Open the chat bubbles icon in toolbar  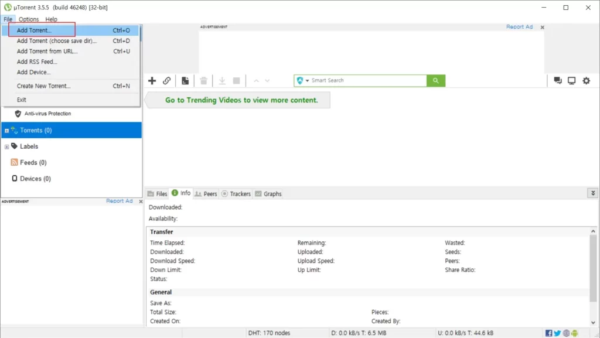[x=558, y=81]
